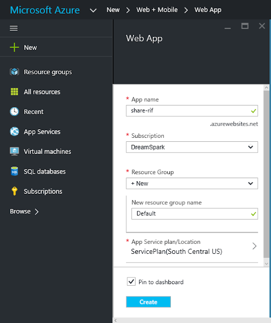Expand the Subscription DreamSpark dropdown

[192, 147]
